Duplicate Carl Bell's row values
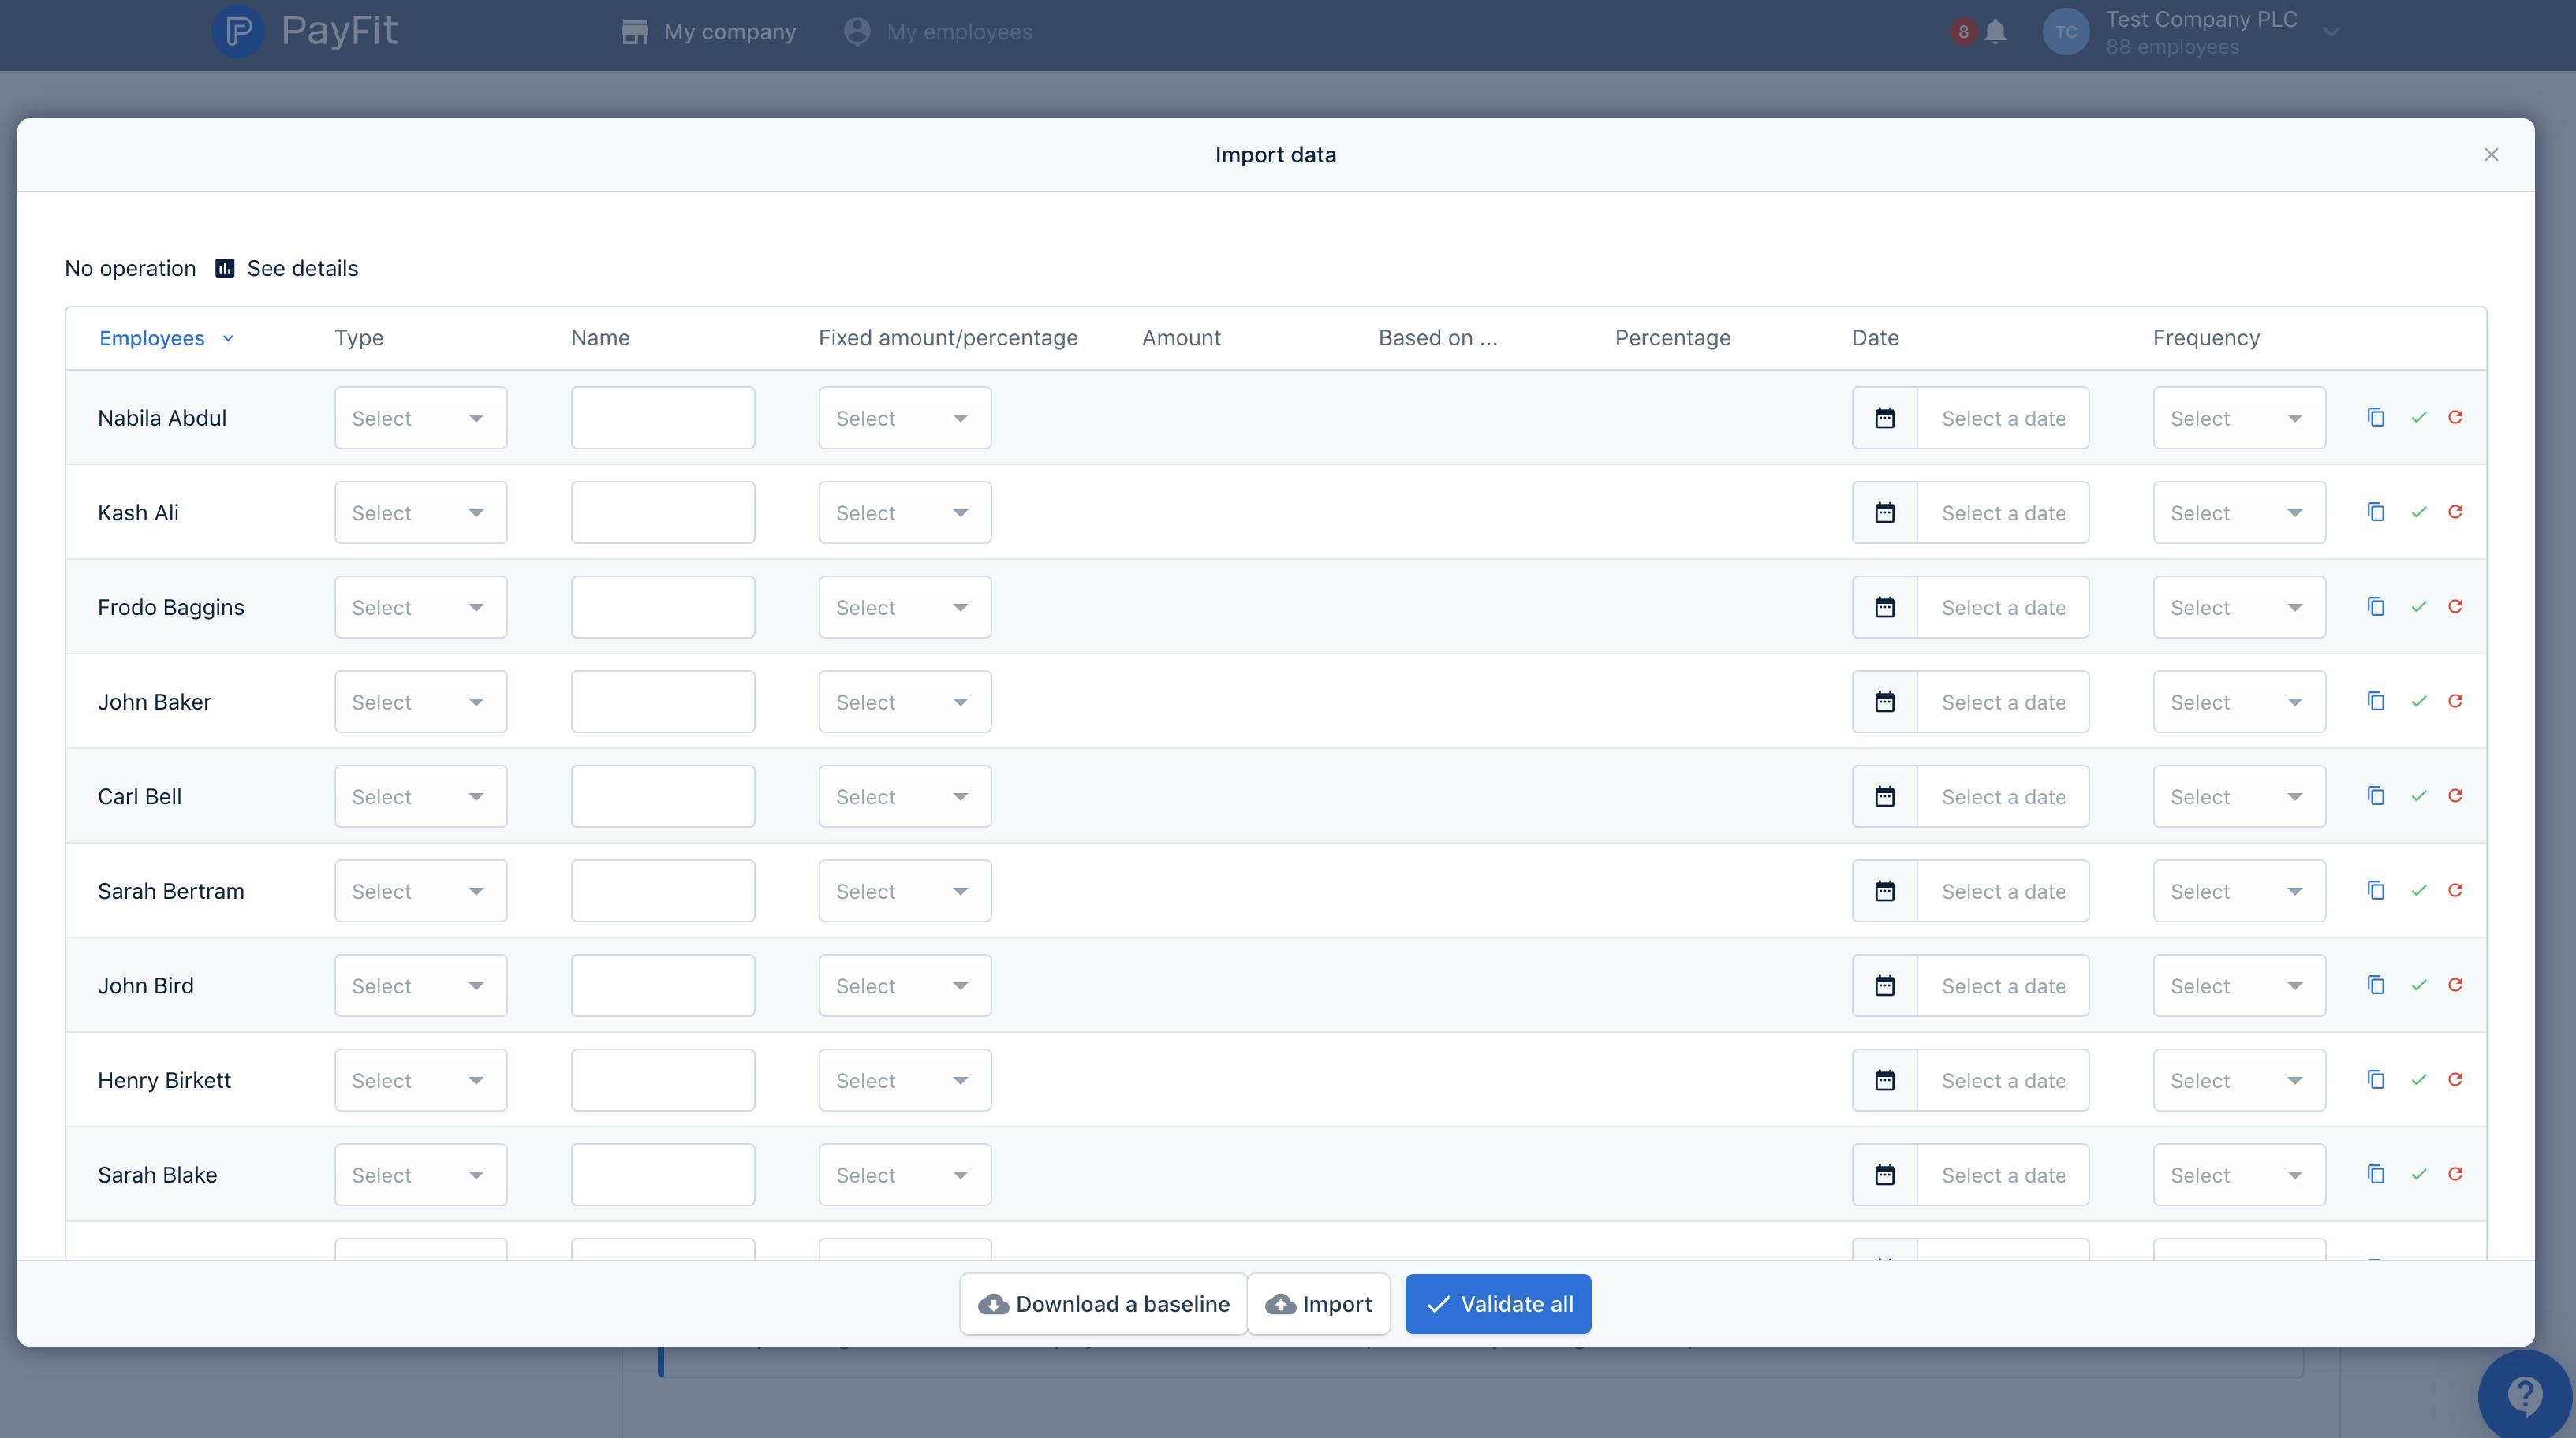This screenshot has height=1438, width=2576. pos(2376,796)
